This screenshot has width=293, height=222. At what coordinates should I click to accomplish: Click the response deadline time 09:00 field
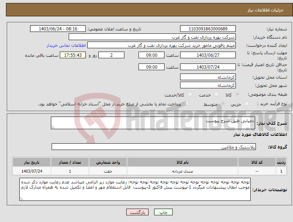(x=152, y=55)
